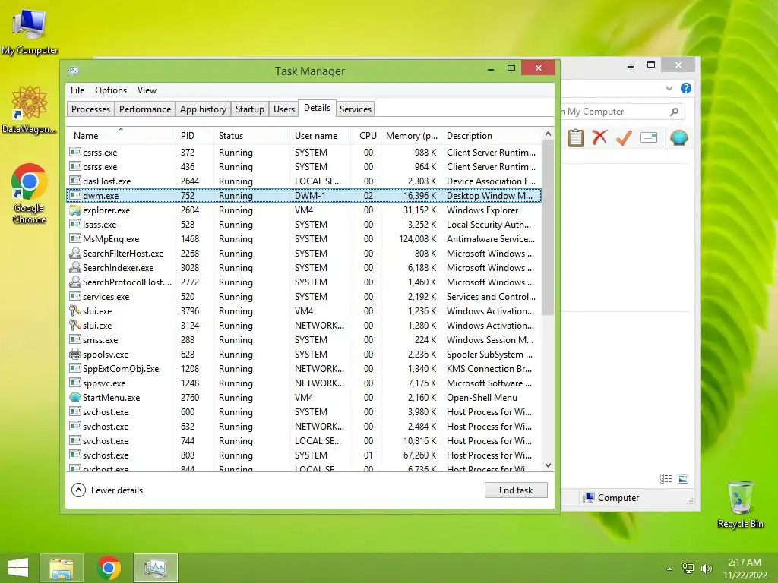Open File Explorer from the taskbar

click(62, 568)
